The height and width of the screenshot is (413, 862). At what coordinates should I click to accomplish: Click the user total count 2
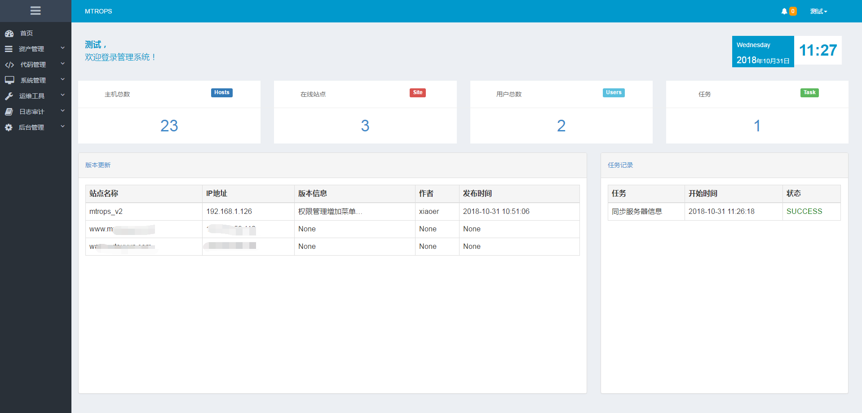(561, 126)
